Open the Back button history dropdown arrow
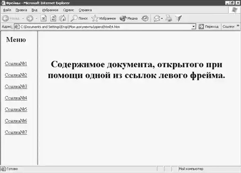Image resolution: width=241 pixels, height=173 pixels. 23,18
